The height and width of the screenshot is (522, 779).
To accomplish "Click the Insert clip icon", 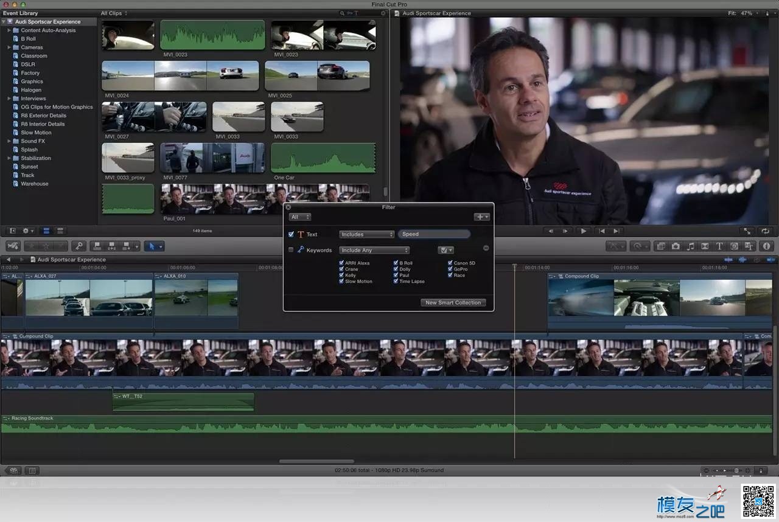I will click(111, 246).
